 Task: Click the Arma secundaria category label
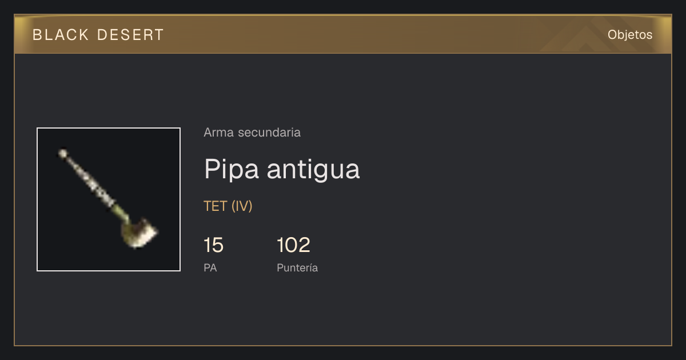[252, 133]
